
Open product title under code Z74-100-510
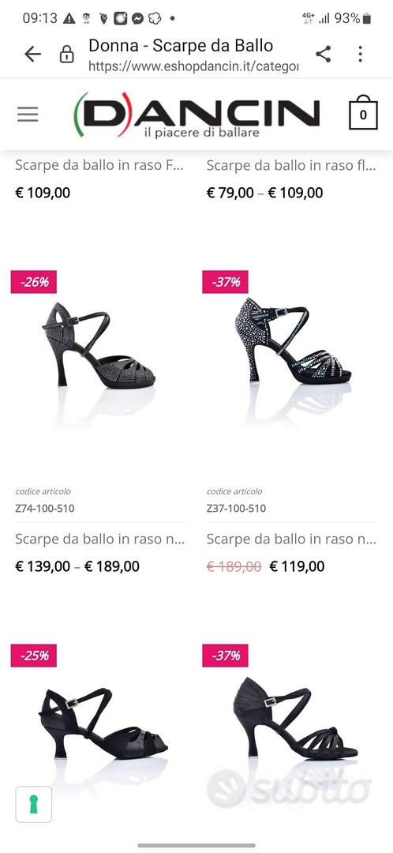(x=100, y=539)
